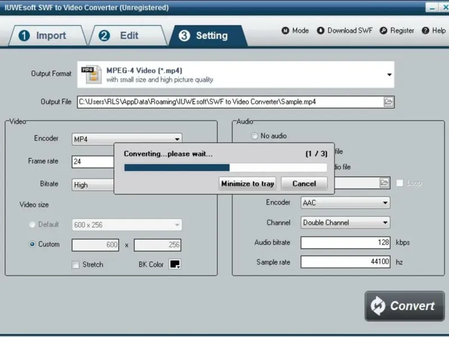Open the BK Color picker arrow
Viewport: 449px width, 337px height.
178,267
